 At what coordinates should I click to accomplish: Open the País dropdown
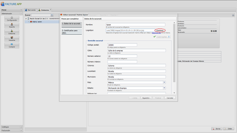click(x=164, y=82)
